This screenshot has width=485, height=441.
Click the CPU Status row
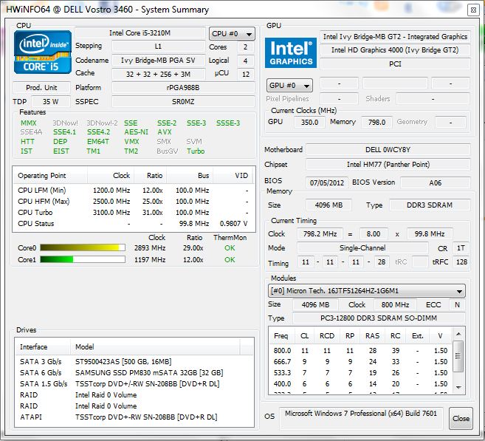pyautogui.click(x=134, y=223)
